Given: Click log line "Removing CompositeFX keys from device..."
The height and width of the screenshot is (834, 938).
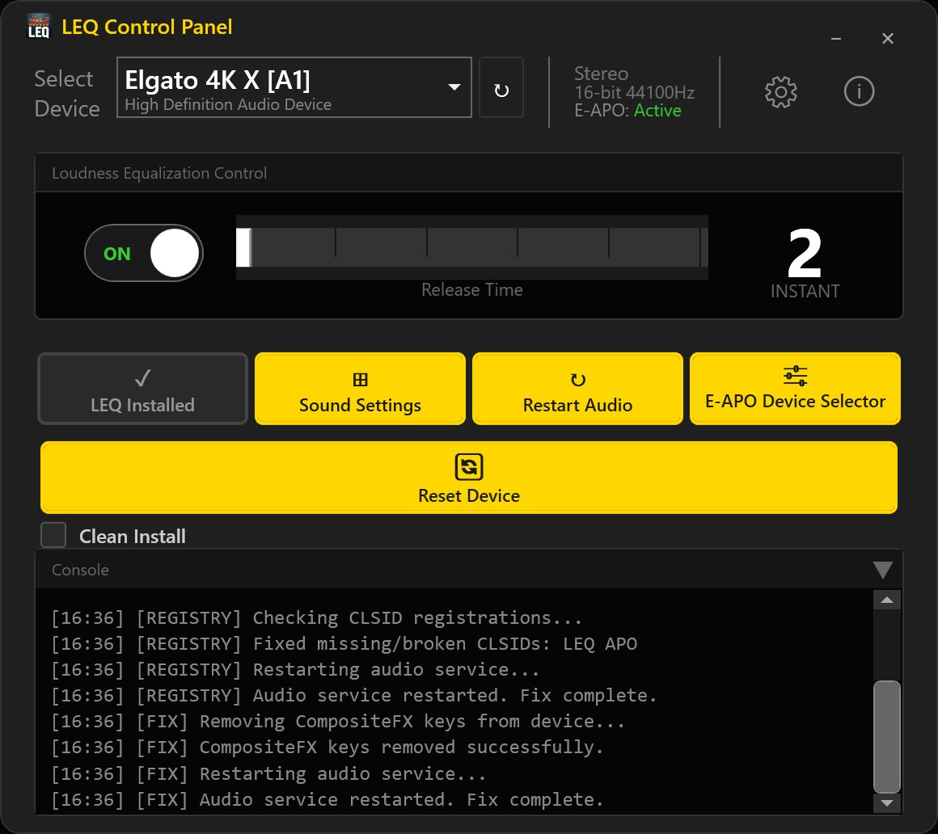Looking at the screenshot, I should (412, 722).
